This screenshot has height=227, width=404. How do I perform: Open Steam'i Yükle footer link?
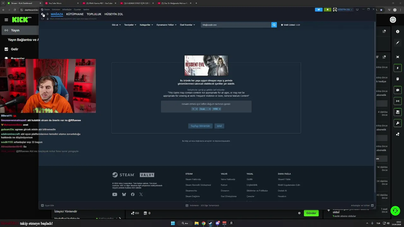click(284, 179)
